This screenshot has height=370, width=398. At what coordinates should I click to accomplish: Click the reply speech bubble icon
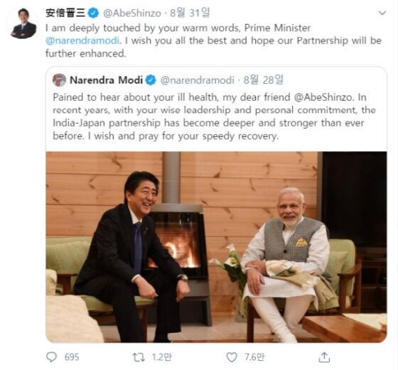tap(51, 357)
